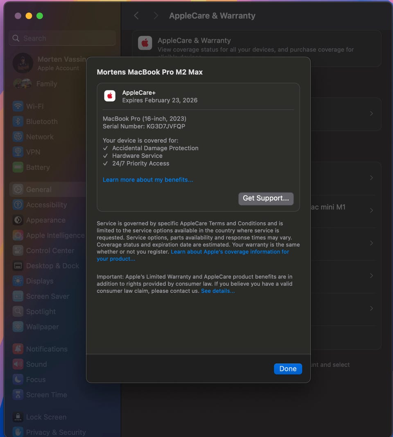This screenshot has height=437, width=393.
Task: Click the Done button
Action: pyautogui.click(x=288, y=369)
